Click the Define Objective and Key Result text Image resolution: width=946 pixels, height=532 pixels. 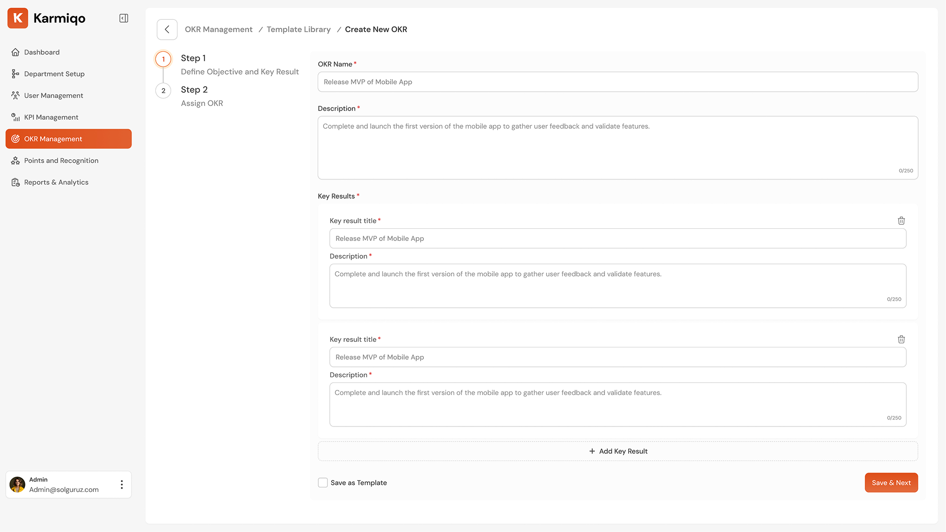coord(240,72)
